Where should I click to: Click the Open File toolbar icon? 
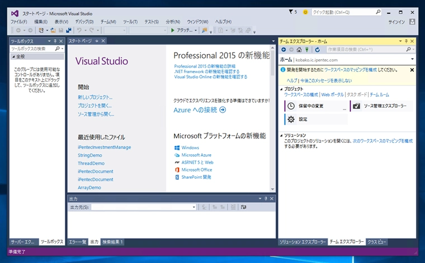[53, 30]
